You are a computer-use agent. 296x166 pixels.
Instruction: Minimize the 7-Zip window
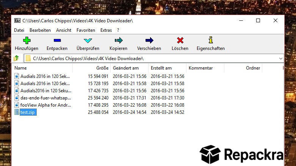[x=241, y=20]
